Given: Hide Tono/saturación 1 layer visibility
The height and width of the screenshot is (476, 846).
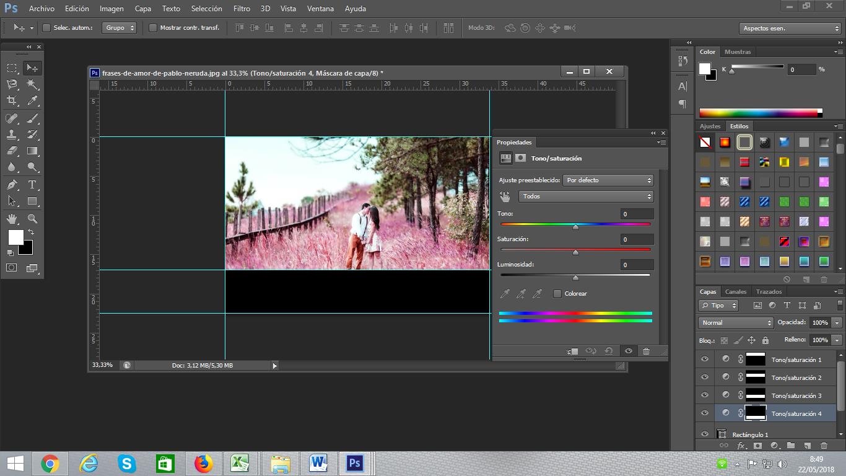Looking at the screenshot, I should pyautogui.click(x=705, y=359).
